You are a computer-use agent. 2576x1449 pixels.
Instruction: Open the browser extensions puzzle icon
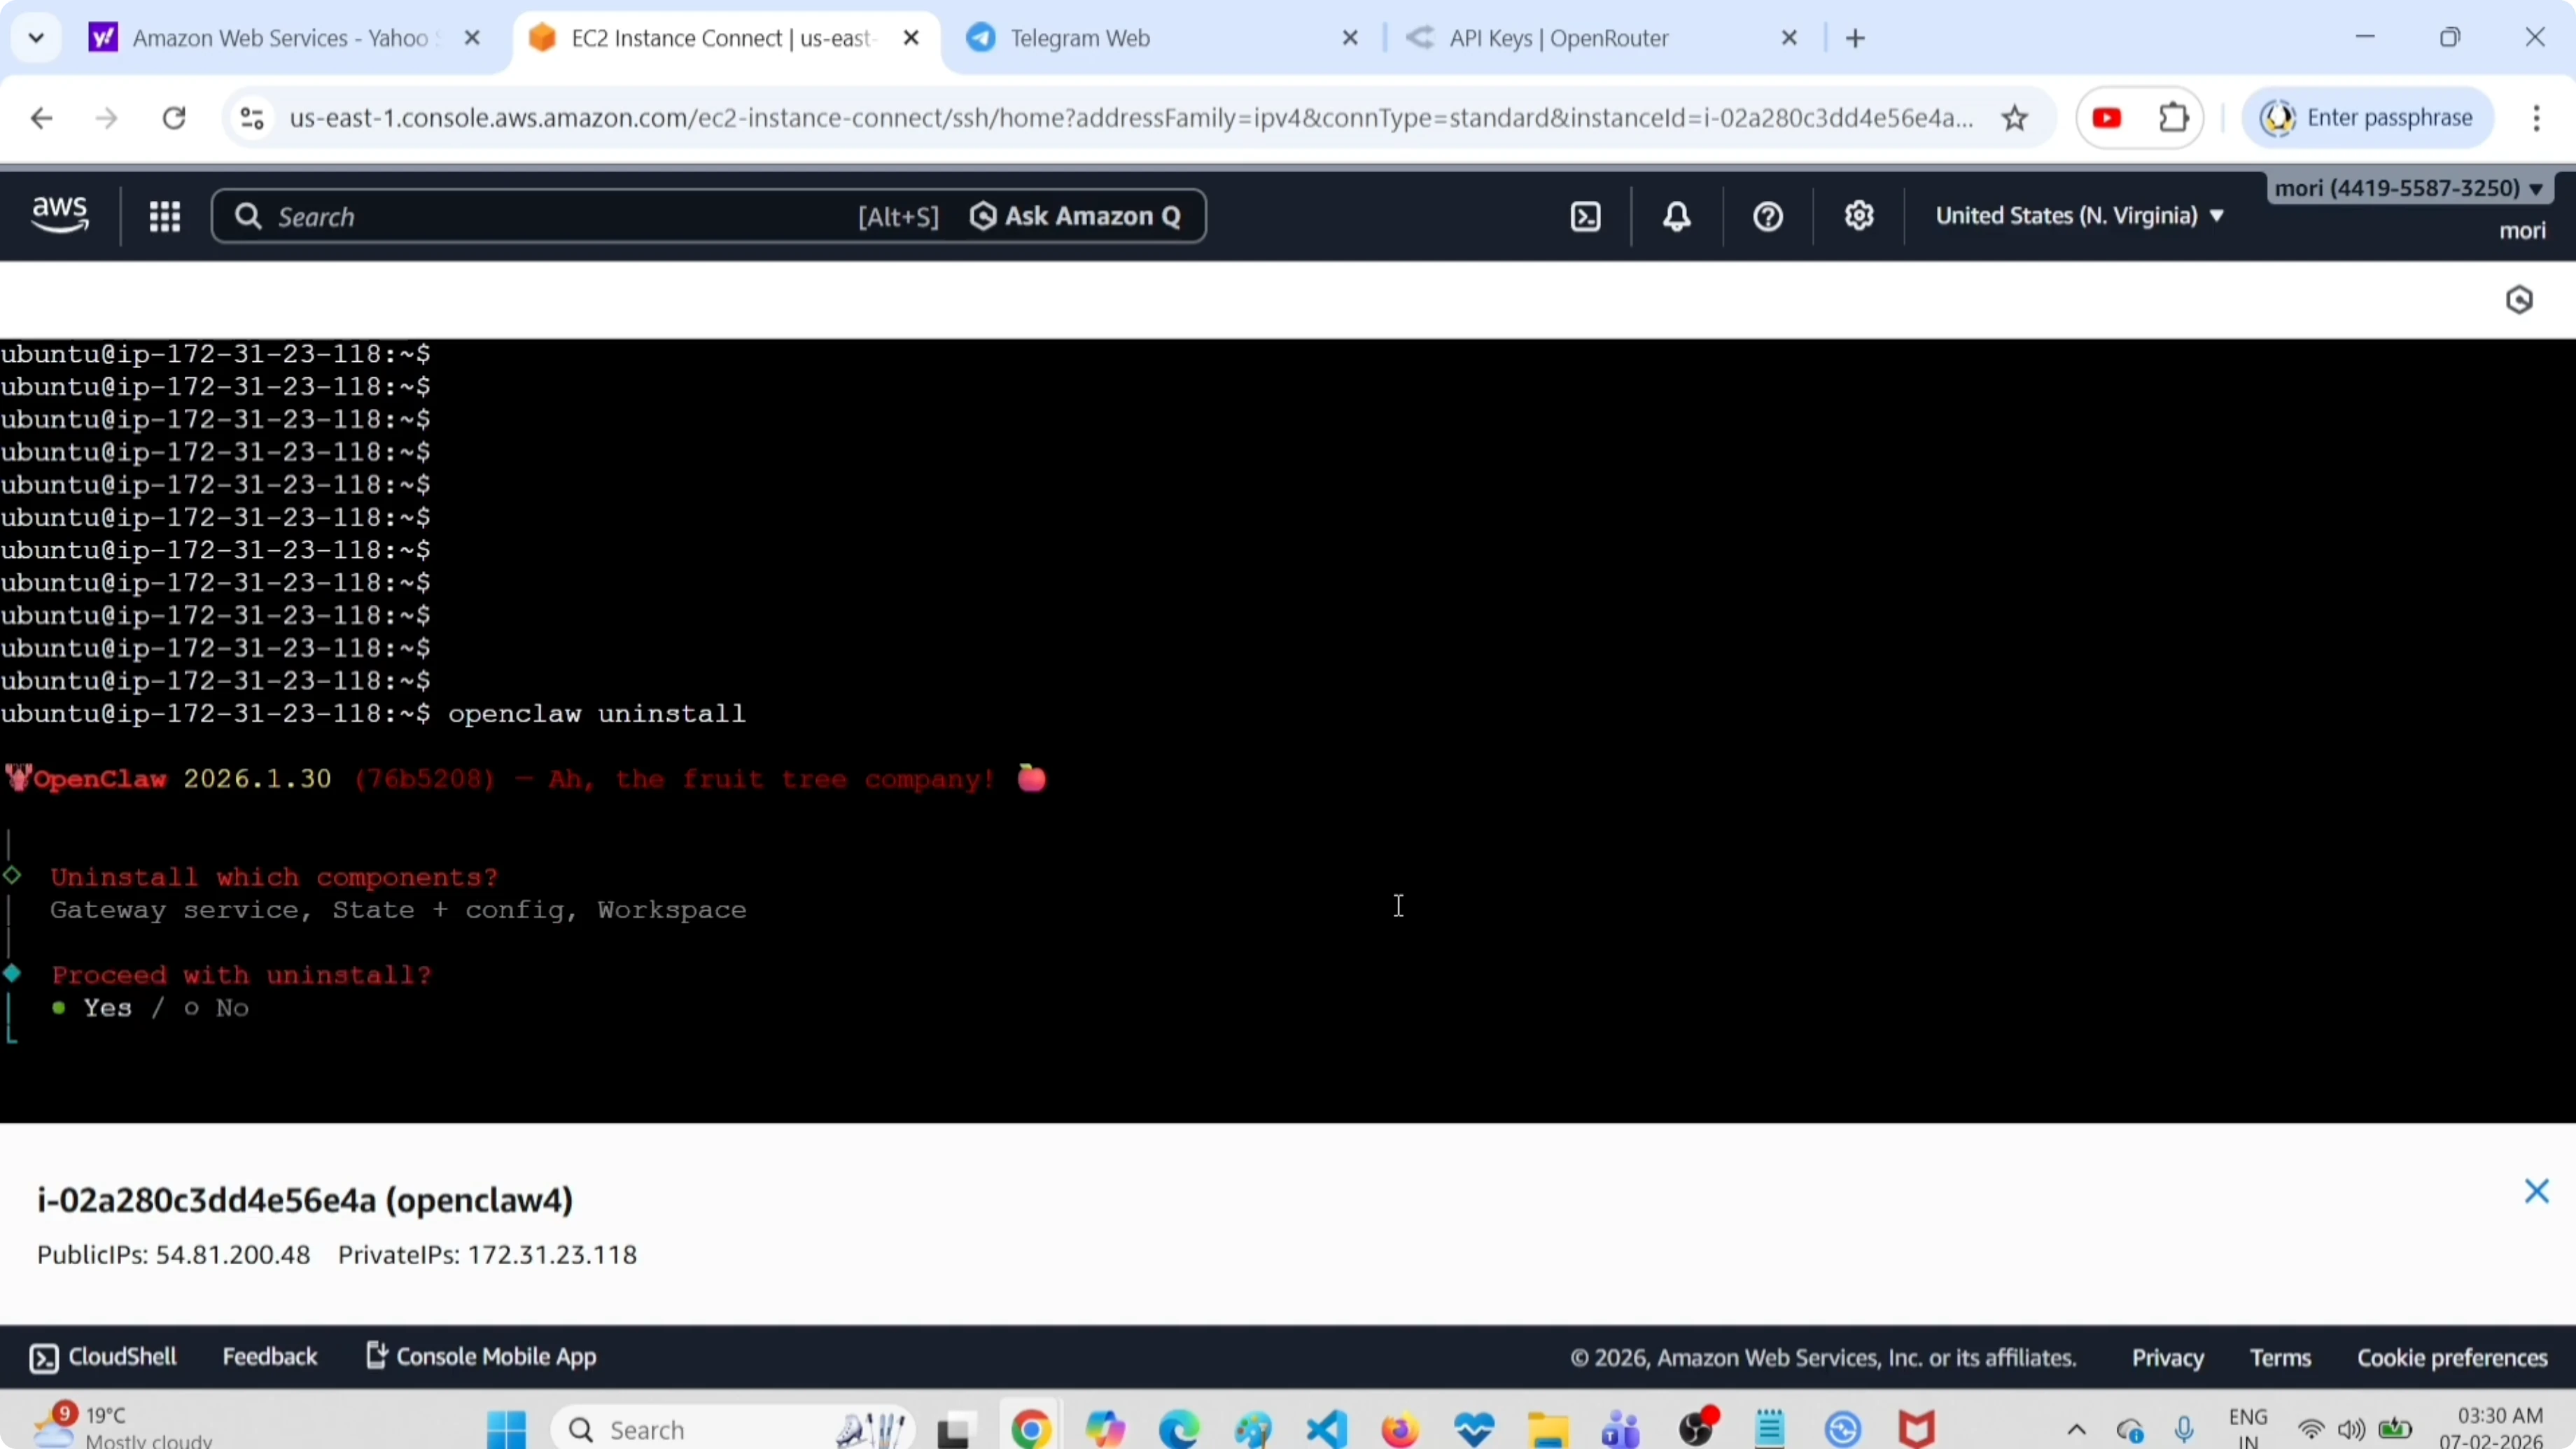click(2174, 118)
